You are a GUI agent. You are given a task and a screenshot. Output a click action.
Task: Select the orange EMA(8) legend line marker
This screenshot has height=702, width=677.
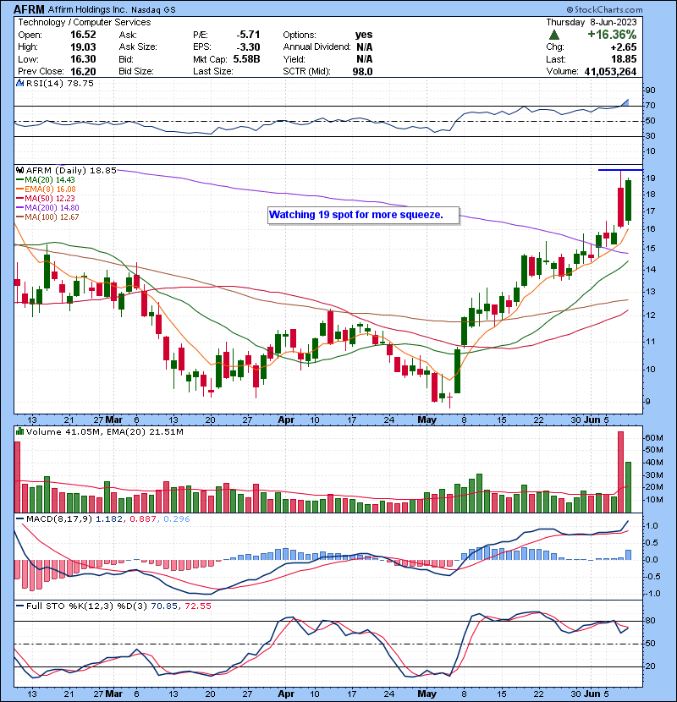(20, 189)
